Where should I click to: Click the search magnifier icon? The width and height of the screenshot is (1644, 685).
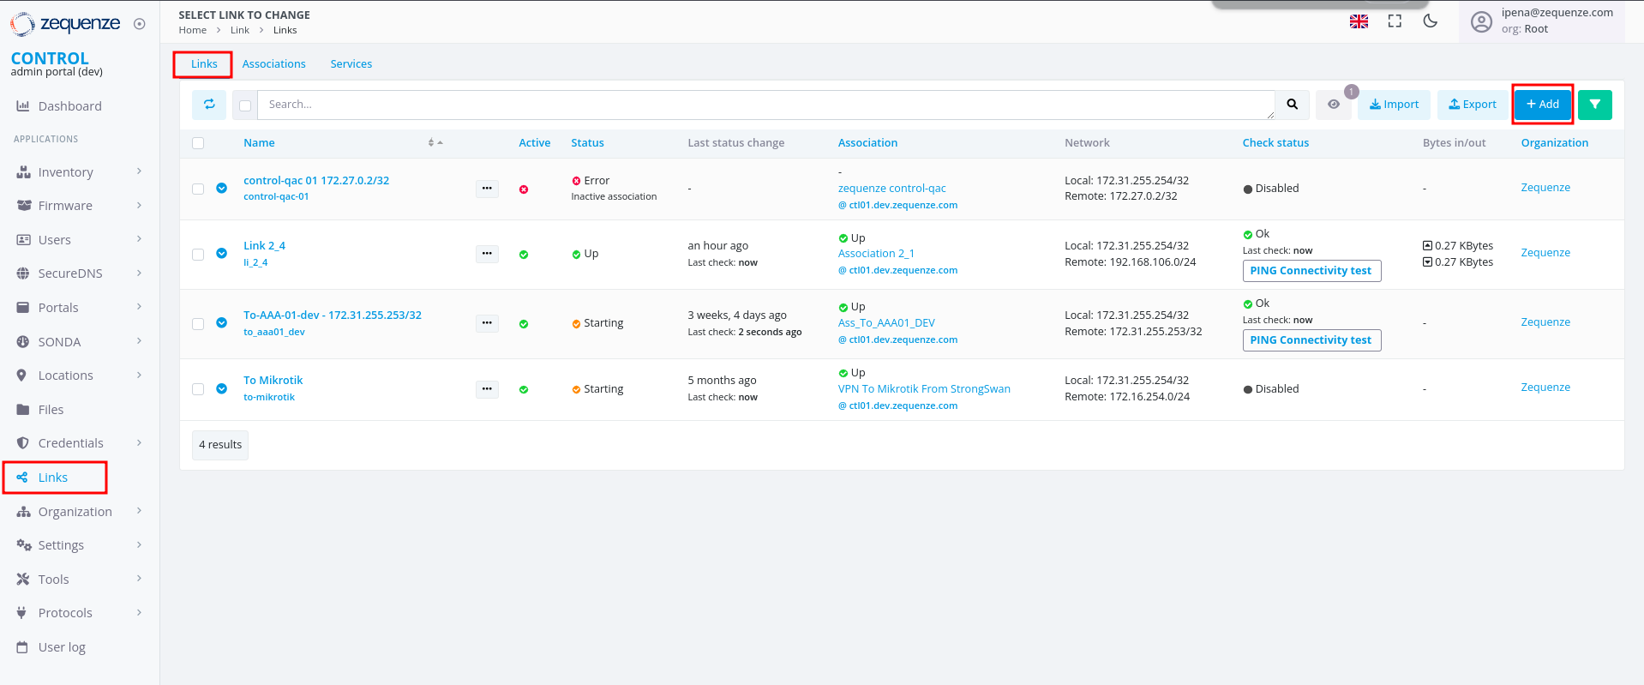click(x=1292, y=105)
